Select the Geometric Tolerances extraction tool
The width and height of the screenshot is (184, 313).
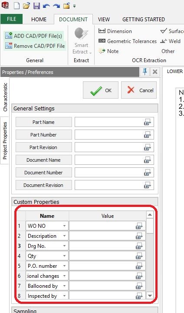[x=128, y=41]
